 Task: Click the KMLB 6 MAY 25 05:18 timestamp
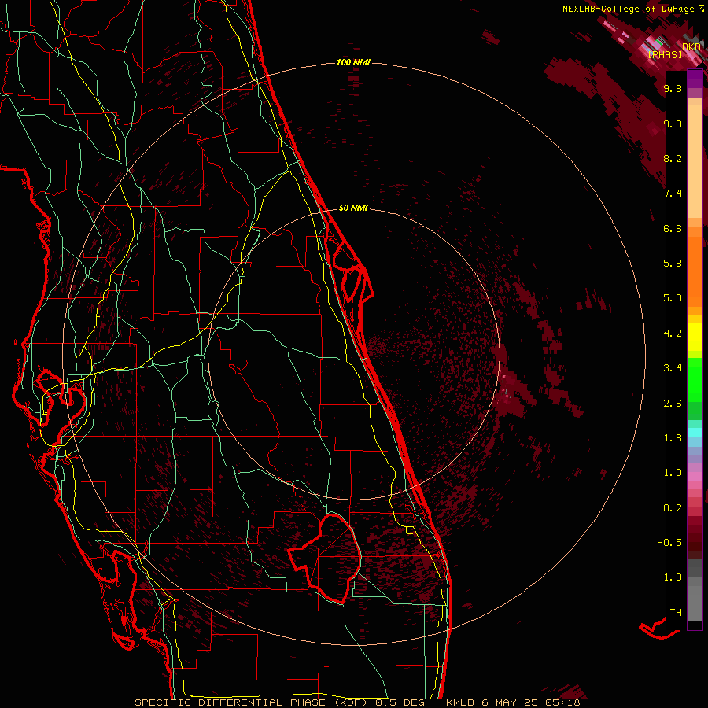(x=513, y=702)
